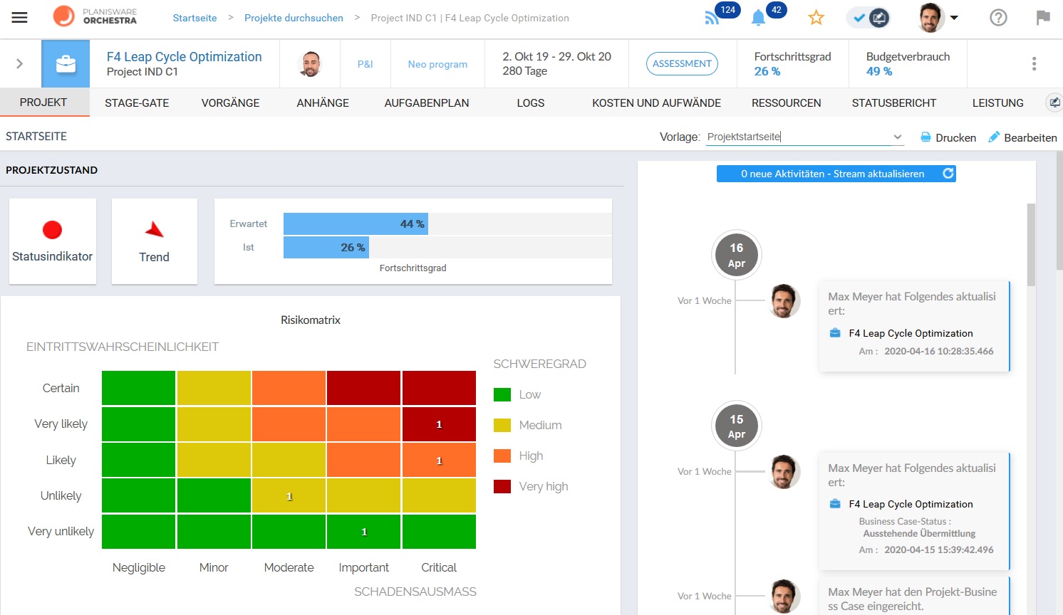The image size is (1063, 615).
Task: Toggle the check/edit mode switch
Action: pyautogui.click(x=869, y=18)
